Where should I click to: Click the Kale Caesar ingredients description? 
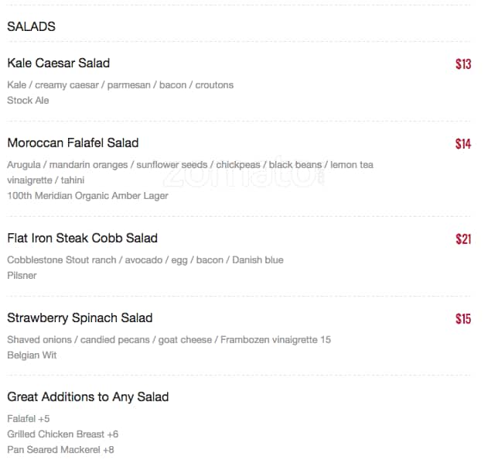coord(120,84)
